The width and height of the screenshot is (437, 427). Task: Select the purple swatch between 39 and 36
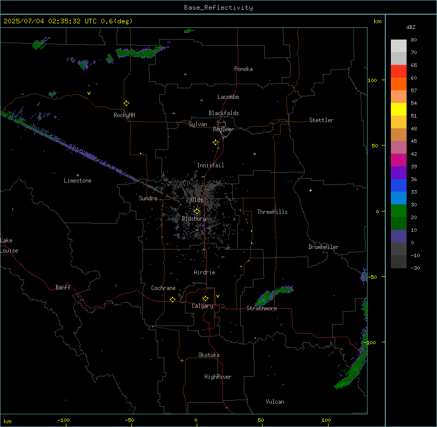(x=398, y=173)
